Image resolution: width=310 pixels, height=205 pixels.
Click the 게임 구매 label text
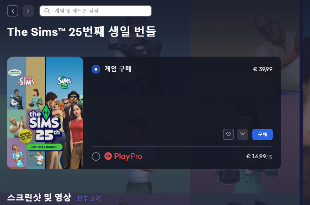coord(118,69)
